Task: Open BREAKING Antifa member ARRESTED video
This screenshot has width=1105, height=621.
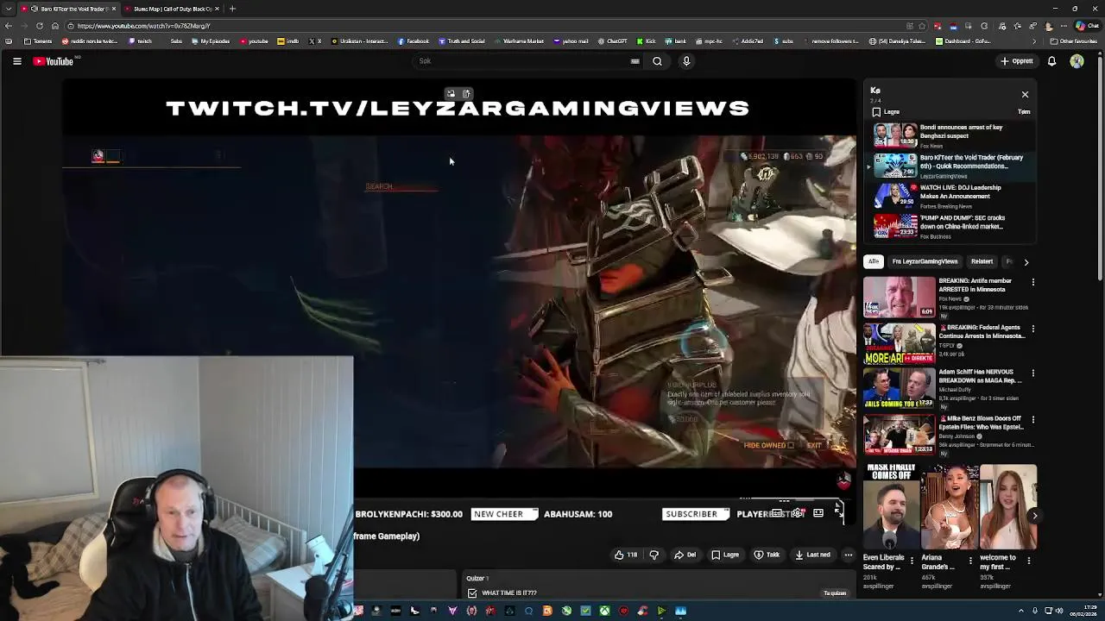Action: pos(945,297)
